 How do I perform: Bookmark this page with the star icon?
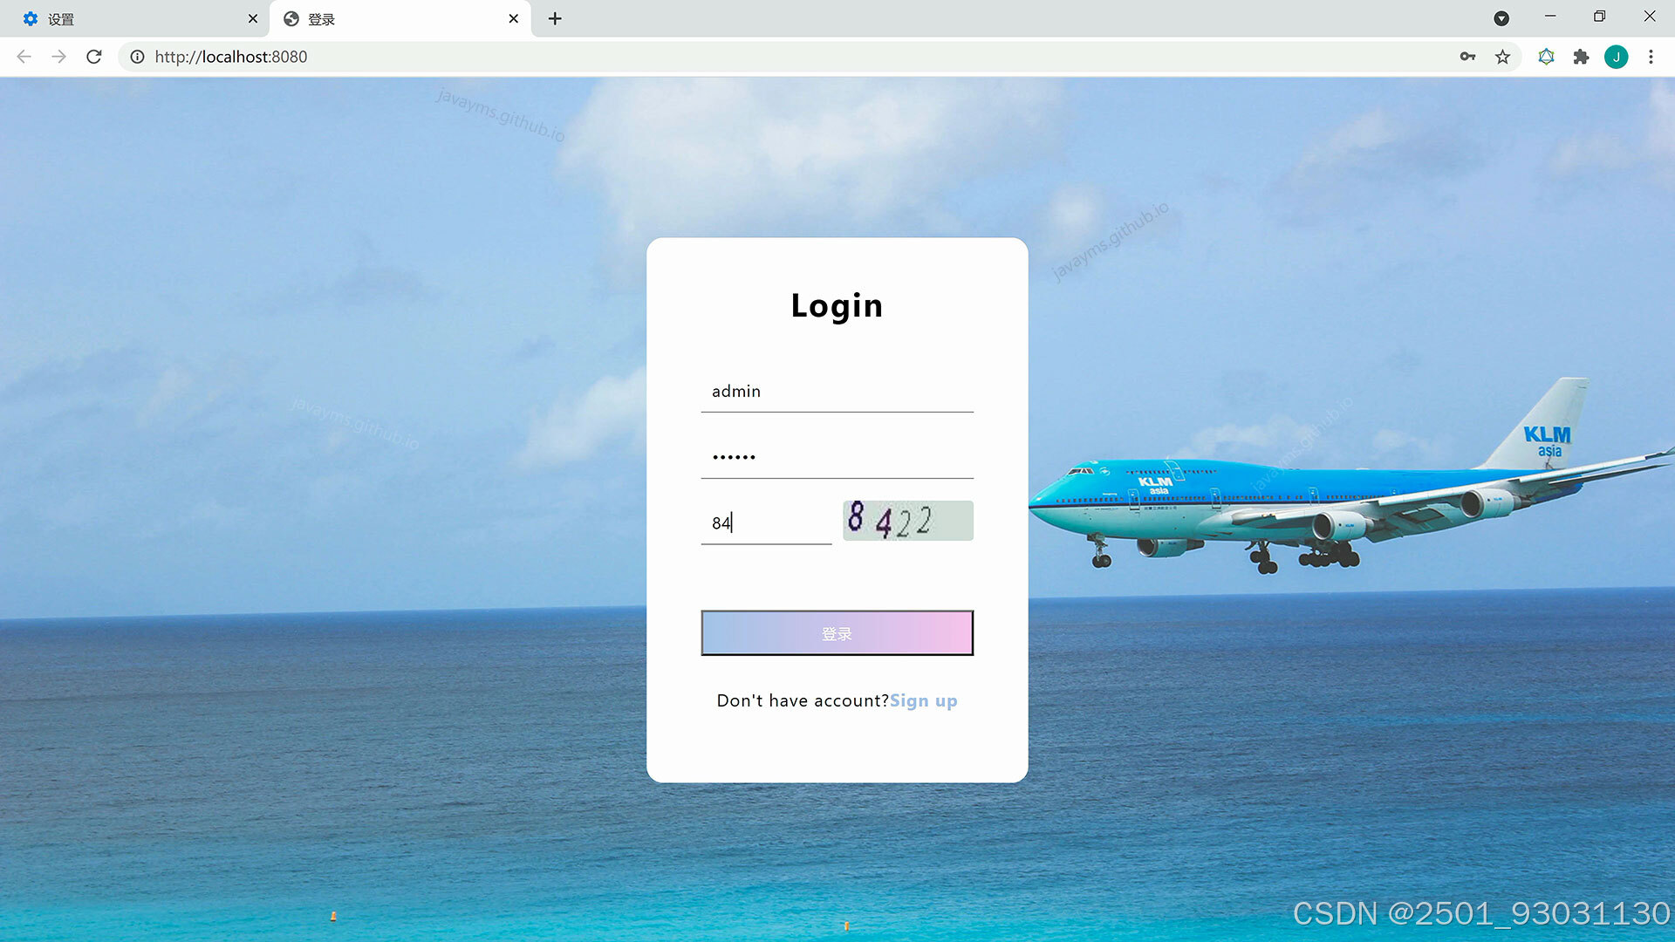coord(1502,57)
